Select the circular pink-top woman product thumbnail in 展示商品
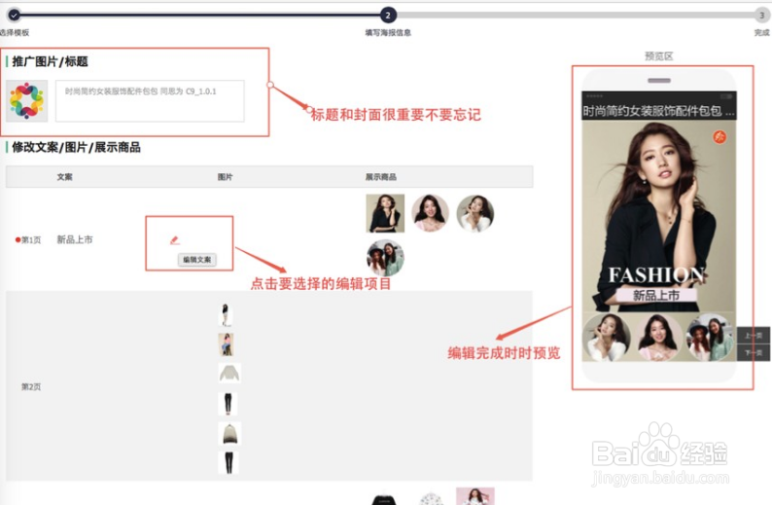Image resolution: width=772 pixels, height=505 pixels. pyautogui.click(x=431, y=213)
